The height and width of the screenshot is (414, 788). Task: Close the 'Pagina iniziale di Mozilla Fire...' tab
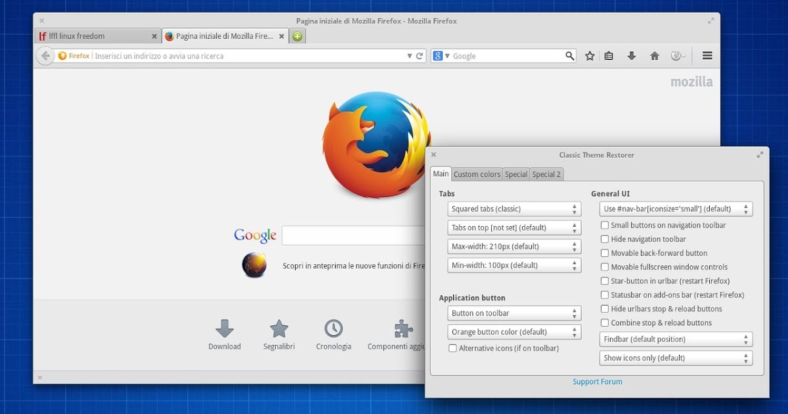click(x=281, y=36)
